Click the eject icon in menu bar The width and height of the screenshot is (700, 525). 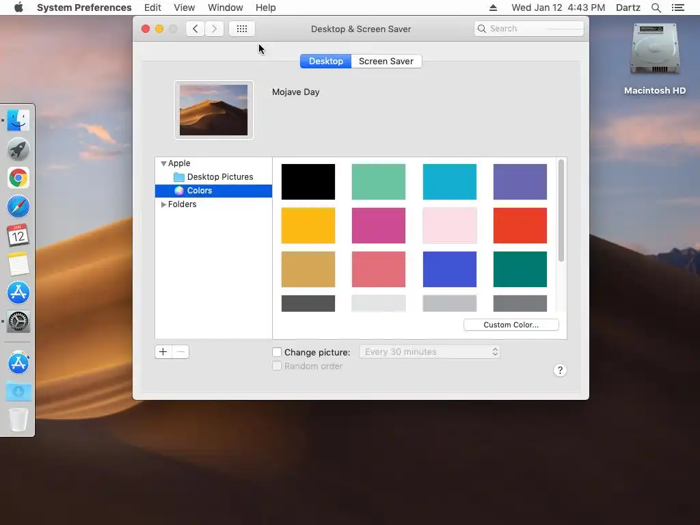point(493,8)
